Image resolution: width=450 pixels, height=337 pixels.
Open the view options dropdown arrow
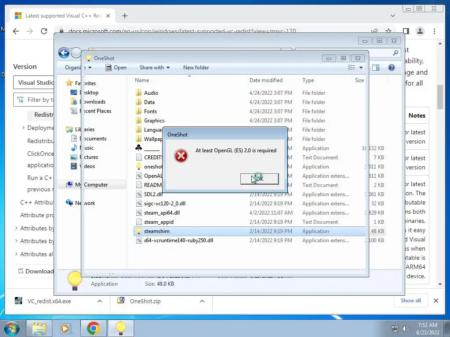[361, 68]
